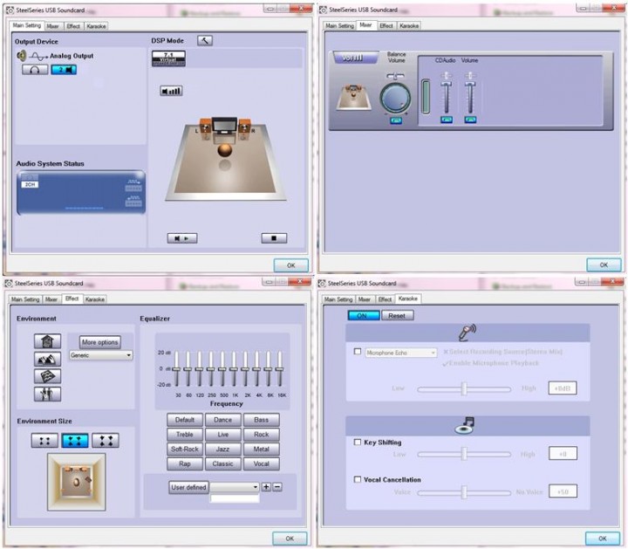
Task: Select the house environment icon
Action: pyautogui.click(x=48, y=341)
